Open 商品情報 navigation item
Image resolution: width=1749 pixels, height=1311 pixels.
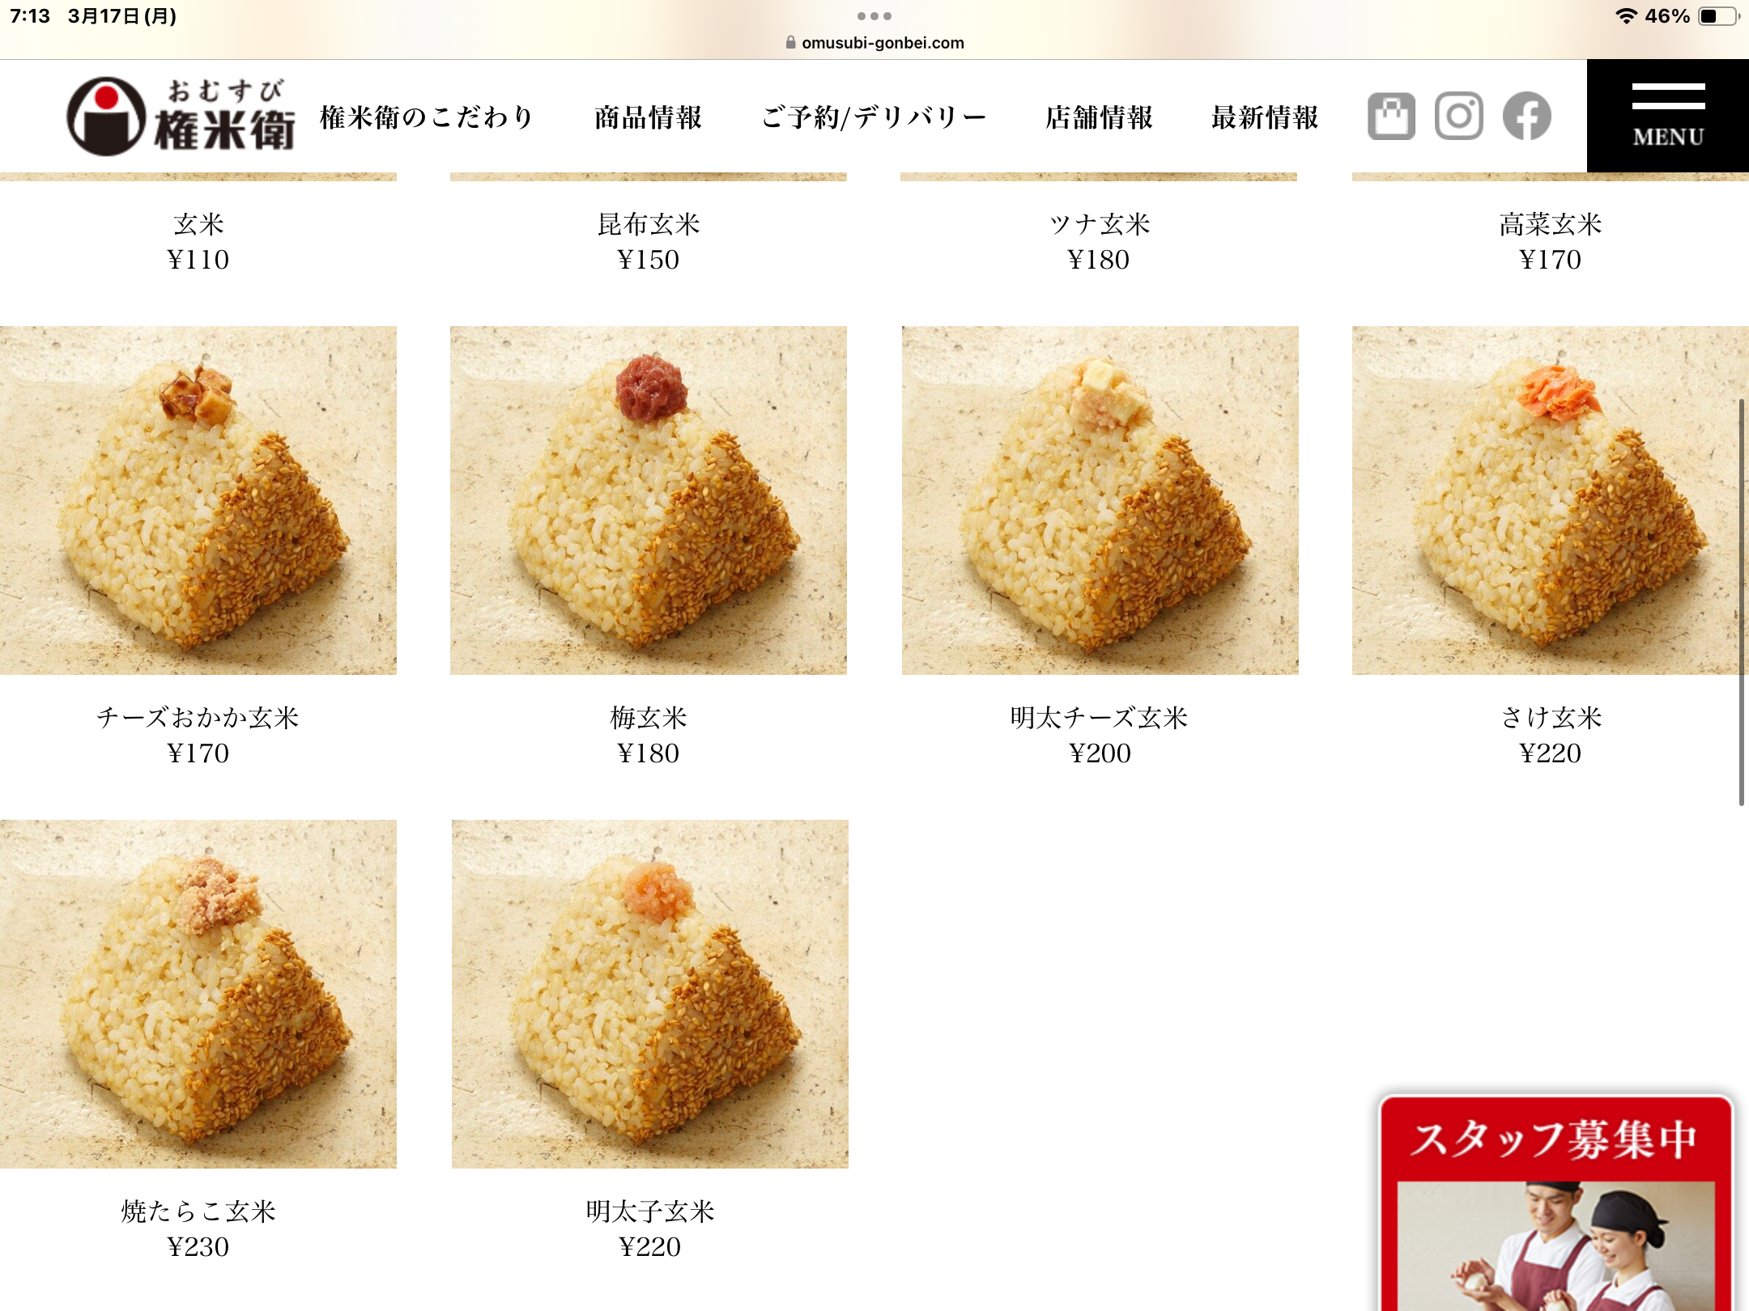point(648,117)
